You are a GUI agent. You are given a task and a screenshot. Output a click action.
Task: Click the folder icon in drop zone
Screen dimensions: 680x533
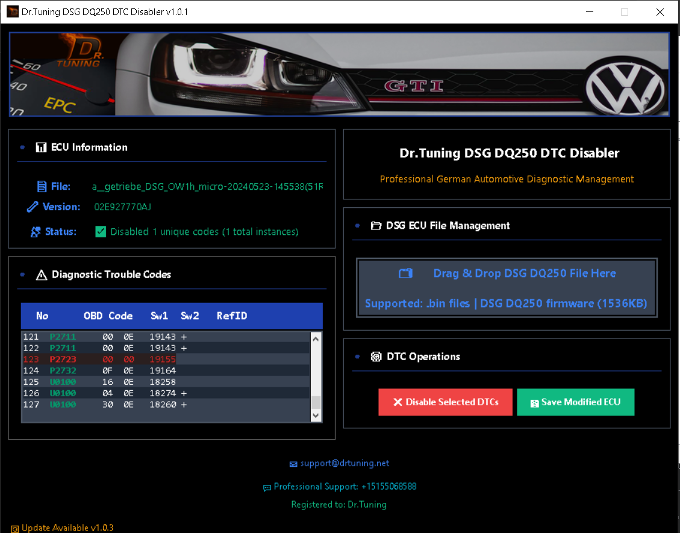405,273
